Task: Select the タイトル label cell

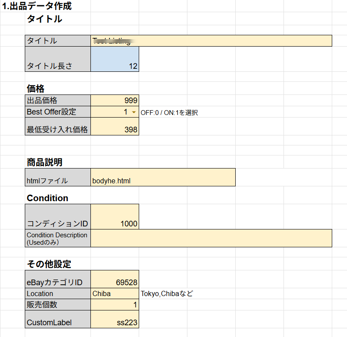Action: [58, 41]
